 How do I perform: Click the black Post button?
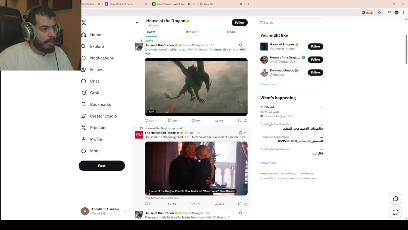tap(102, 166)
